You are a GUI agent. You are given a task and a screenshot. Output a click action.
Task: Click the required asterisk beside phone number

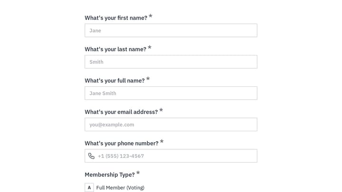(162, 142)
